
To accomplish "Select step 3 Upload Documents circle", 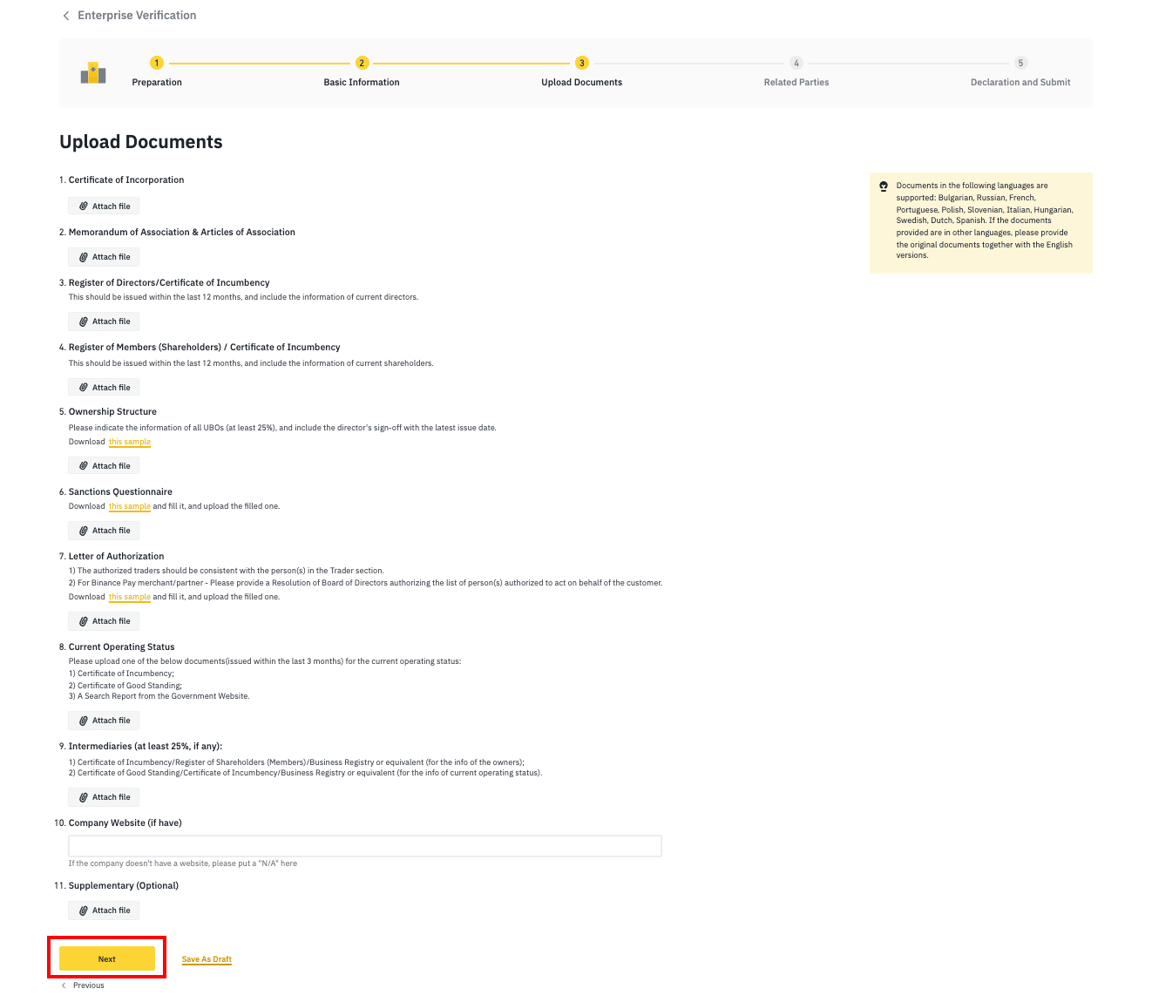I will coord(582,63).
